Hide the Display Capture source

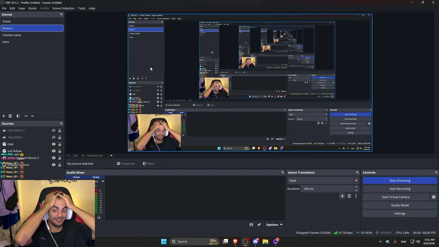pos(54,165)
